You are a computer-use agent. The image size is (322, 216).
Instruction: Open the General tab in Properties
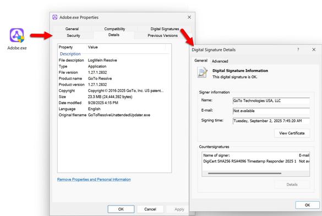(72, 29)
